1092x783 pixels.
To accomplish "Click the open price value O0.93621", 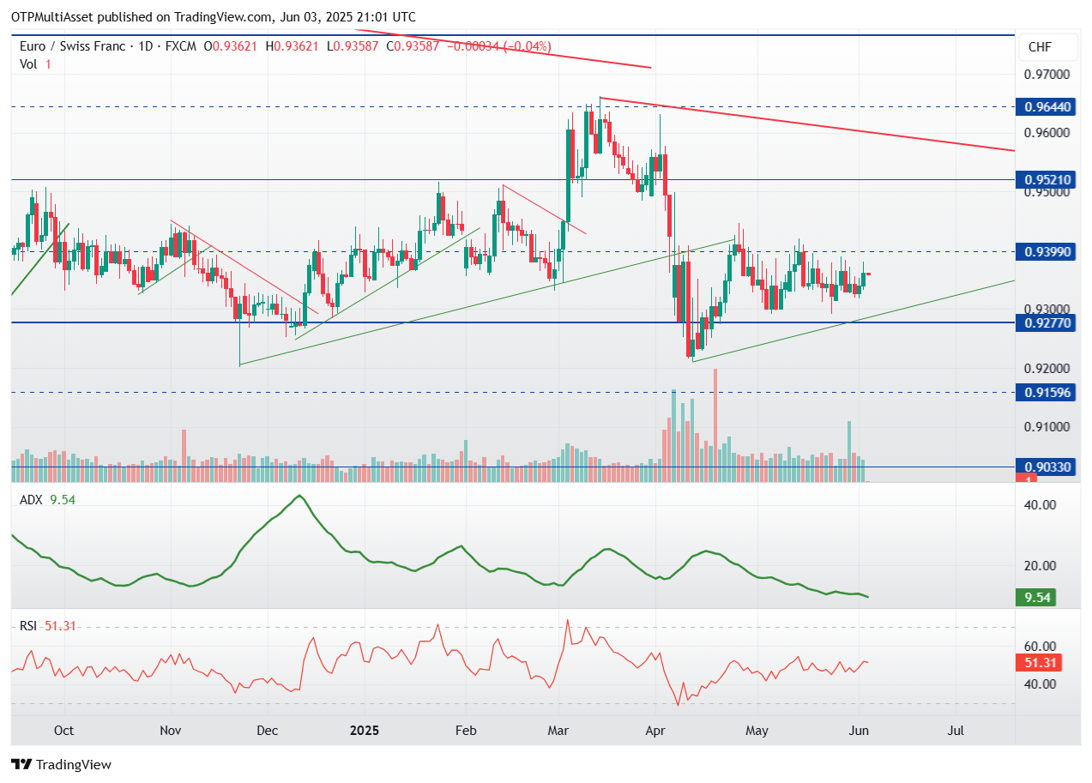I will pyautogui.click(x=232, y=46).
